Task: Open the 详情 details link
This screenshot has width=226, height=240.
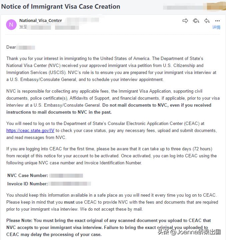Action: pyautogui.click(x=216, y=27)
